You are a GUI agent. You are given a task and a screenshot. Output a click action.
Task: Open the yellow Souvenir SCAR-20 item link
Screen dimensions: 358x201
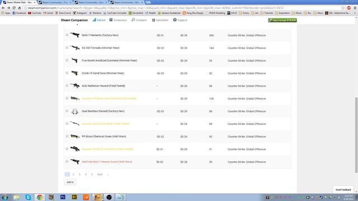(107, 149)
